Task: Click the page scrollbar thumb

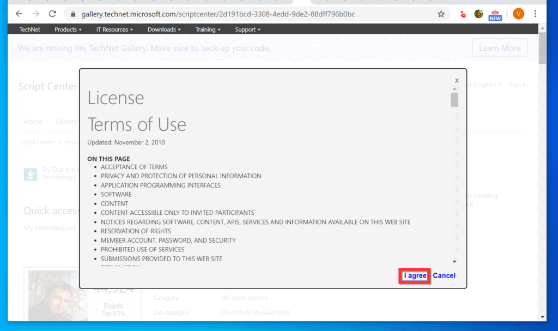Action: tap(542, 48)
